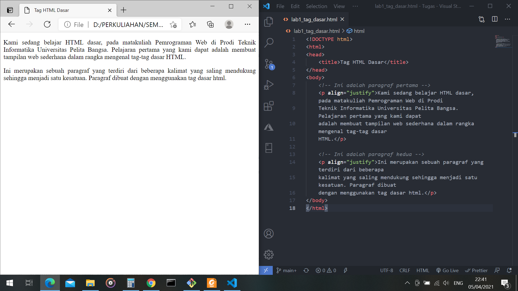Click the main+ branch indicator
The image size is (518, 291).
(x=286, y=270)
